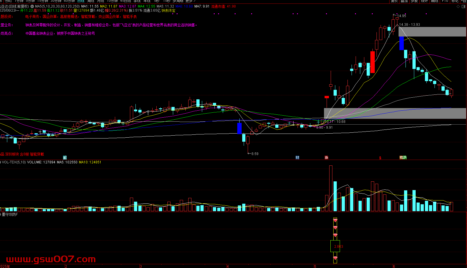This screenshot has height=268, width=467.
Task: Click the upper gray gap zone 14.38-13.93
Action: coord(432,32)
